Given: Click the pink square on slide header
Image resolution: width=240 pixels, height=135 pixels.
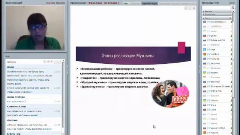Looking at the screenshot, I should [181, 48].
